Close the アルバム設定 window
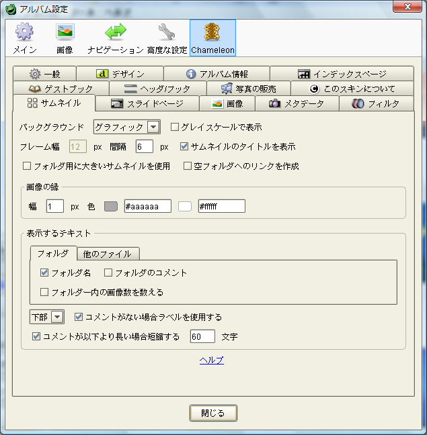The width and height of the screenshot is (427, 435). (x=407, y=7)
